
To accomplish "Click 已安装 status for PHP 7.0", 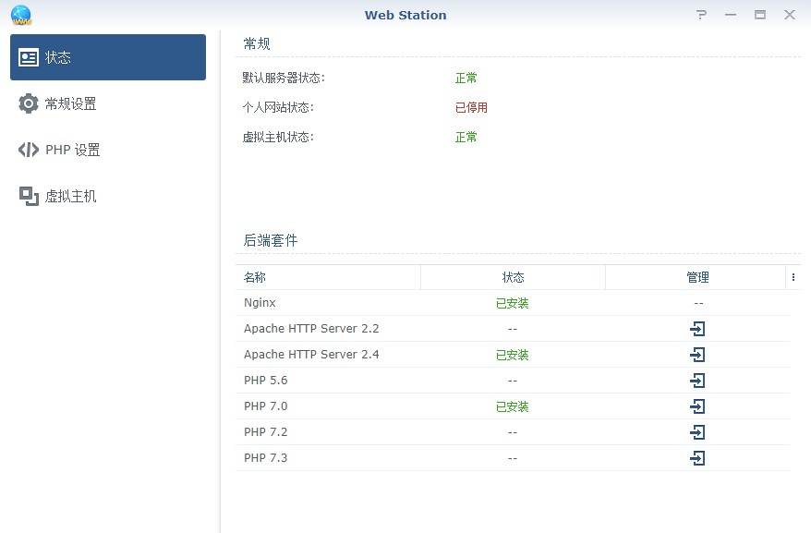I will 513,406.
